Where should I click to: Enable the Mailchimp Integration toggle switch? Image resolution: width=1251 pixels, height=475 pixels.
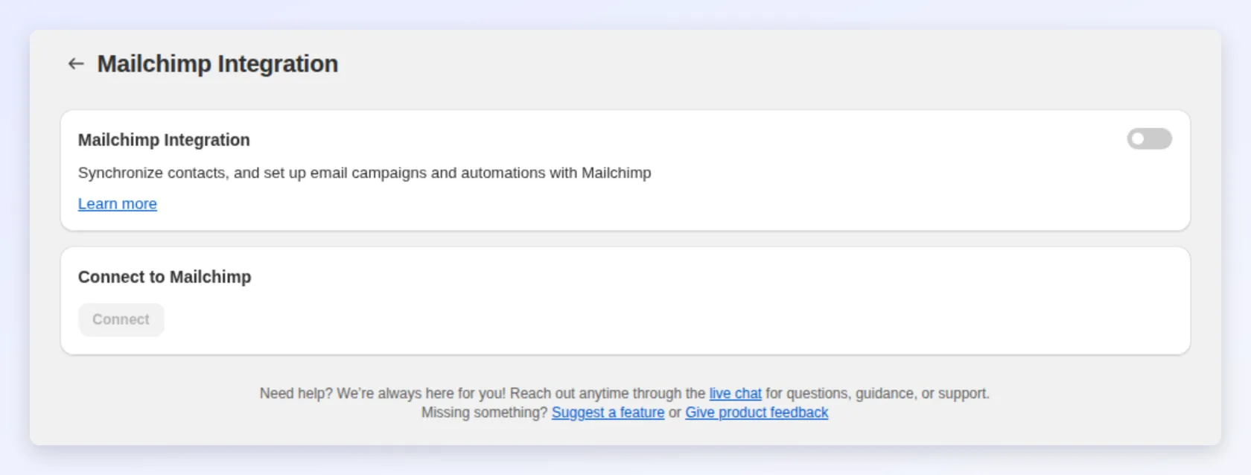click(x=1149, y=139)
